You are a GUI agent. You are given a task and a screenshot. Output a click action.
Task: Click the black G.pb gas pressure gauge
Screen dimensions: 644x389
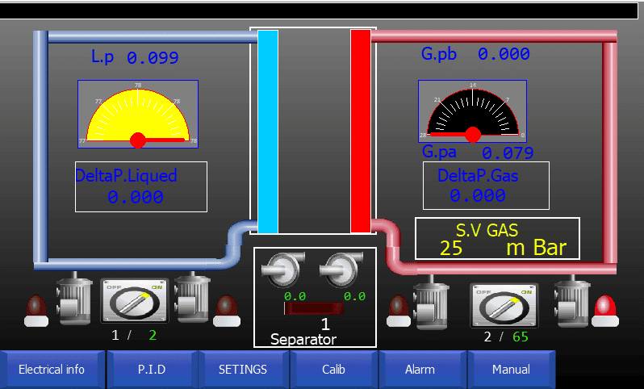(472, 111)
